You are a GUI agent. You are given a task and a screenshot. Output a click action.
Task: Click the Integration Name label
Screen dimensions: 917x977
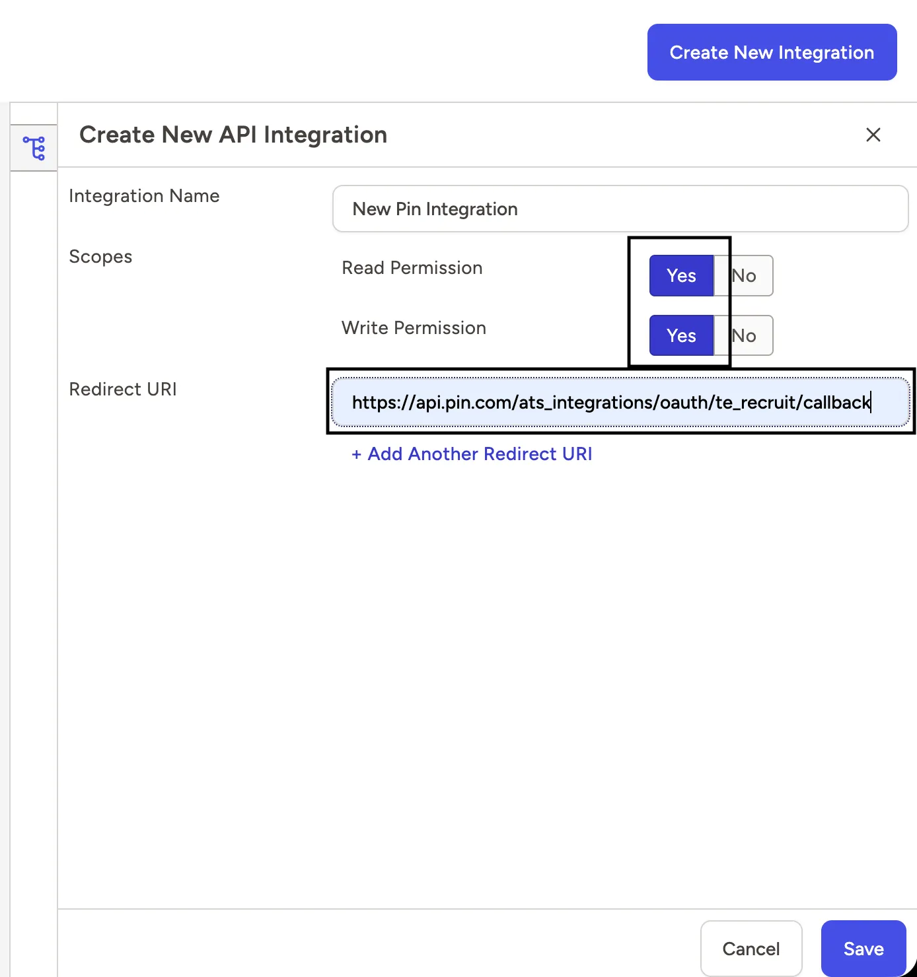144,196
